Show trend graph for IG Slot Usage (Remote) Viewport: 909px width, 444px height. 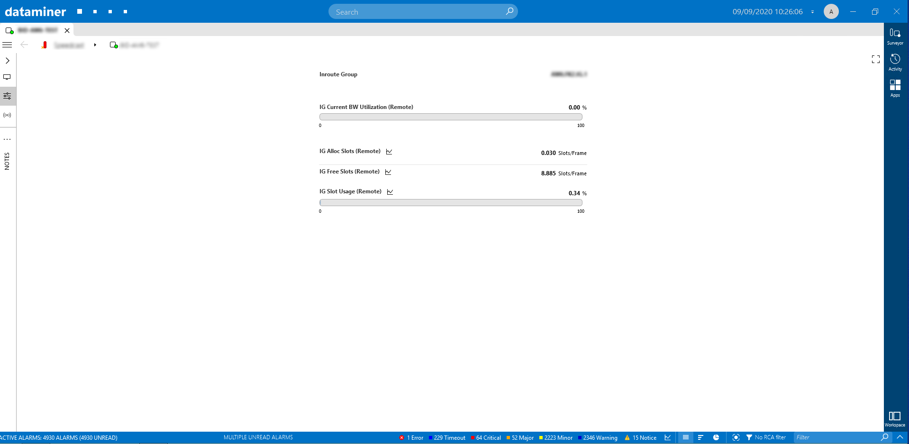click(390, 192)
